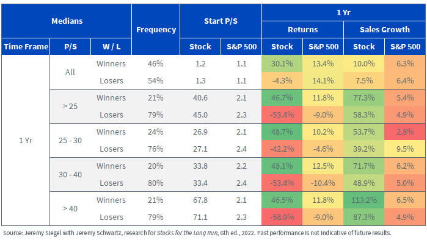Click the Frequency column header
This screenshot has height=240, width=427.
click(x=156, y=29)
